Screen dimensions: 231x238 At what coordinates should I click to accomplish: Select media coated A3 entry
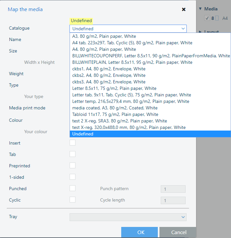click(115, 108)
